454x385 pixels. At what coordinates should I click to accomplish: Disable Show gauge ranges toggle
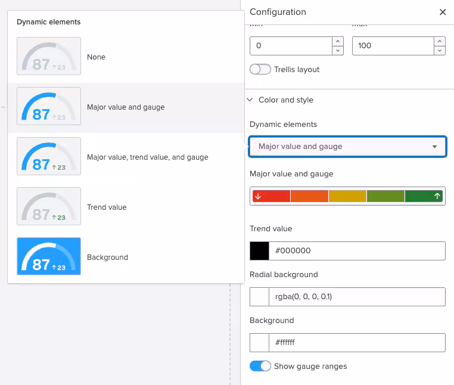(260, 366)
